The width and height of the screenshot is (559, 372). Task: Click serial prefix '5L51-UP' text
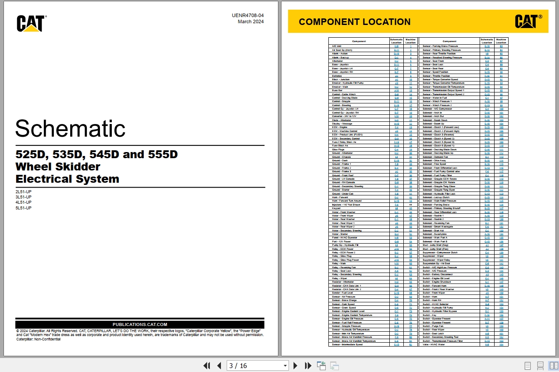[x=24, y=208]
